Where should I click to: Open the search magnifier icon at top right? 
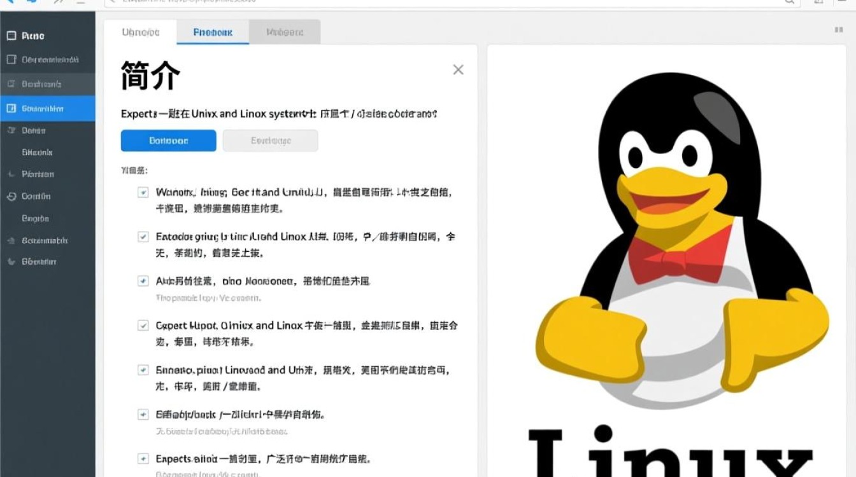coord(788,3)
